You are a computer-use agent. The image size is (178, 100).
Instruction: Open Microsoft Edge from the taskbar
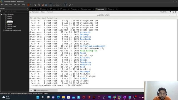[x=58, y=97]
